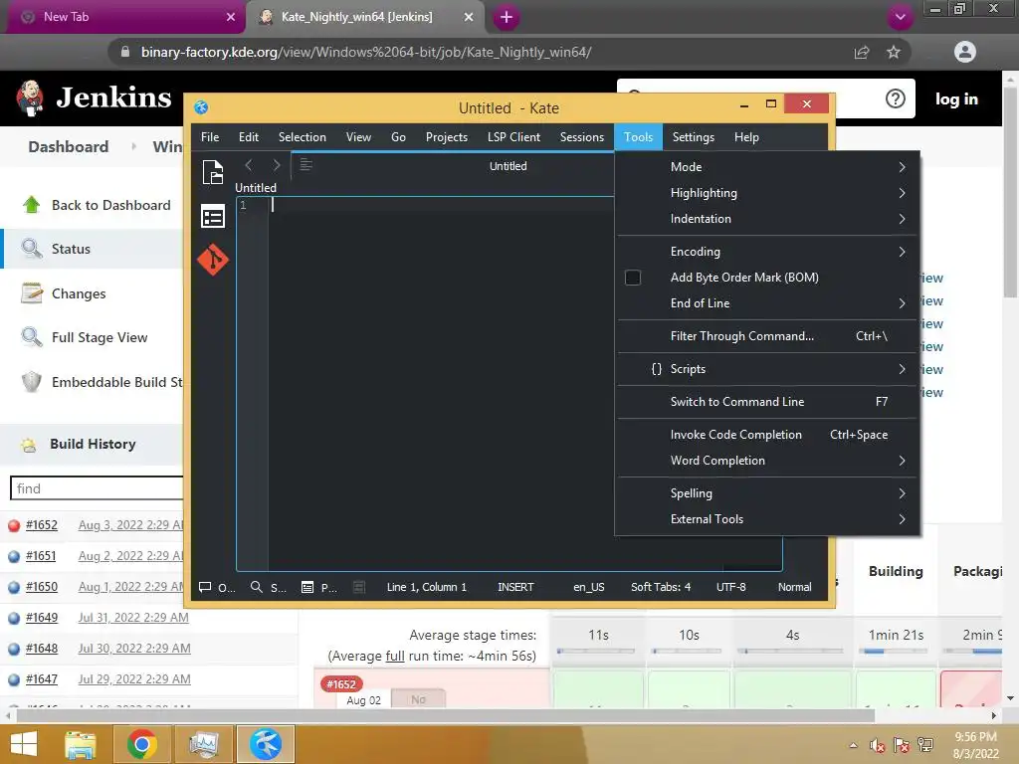Click the quick open icon beside Kate tab bar

click(x=306, y=165)
